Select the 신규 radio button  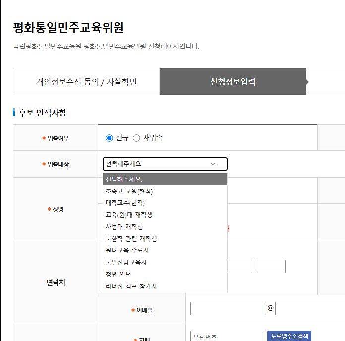click(x=109, y=138)
